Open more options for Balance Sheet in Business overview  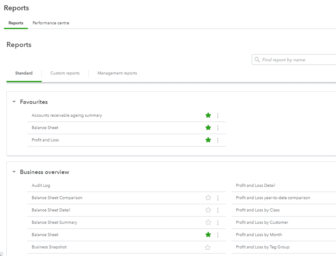tap(218, 235)
